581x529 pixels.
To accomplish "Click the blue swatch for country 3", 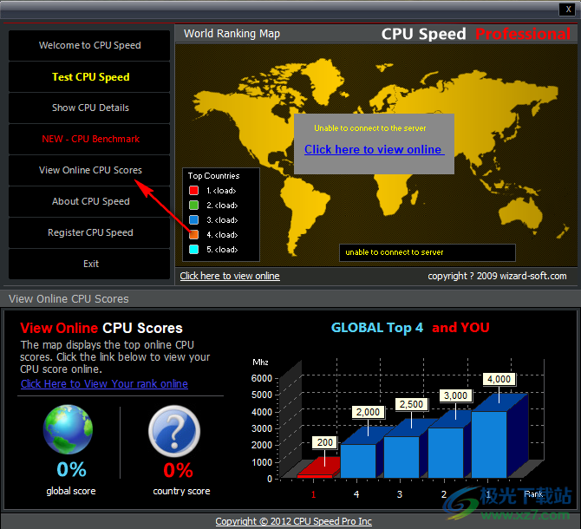I will point(193,220).
